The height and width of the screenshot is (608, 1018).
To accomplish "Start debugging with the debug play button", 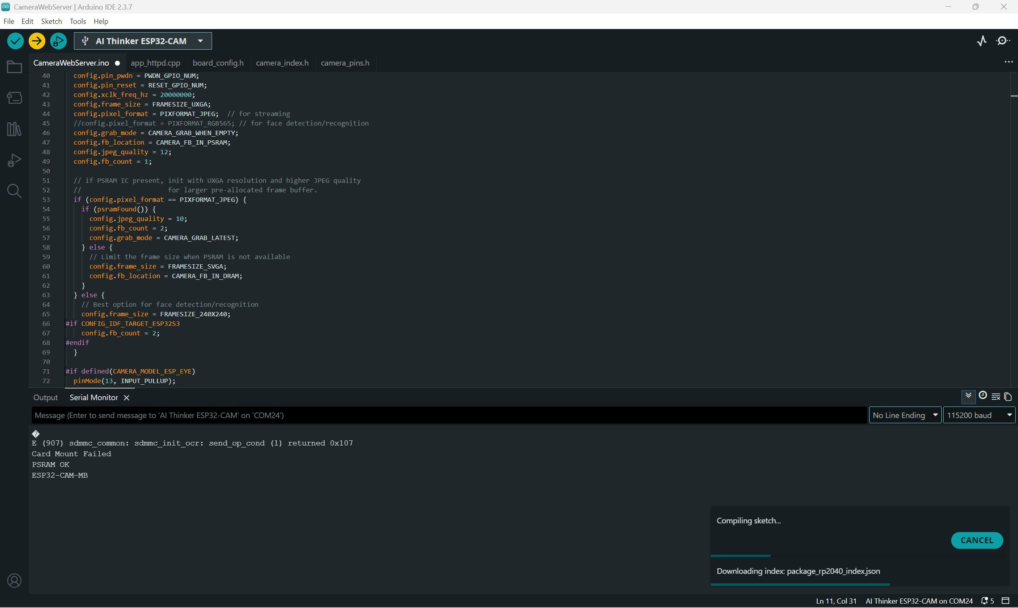I will [x=58, y=41].
